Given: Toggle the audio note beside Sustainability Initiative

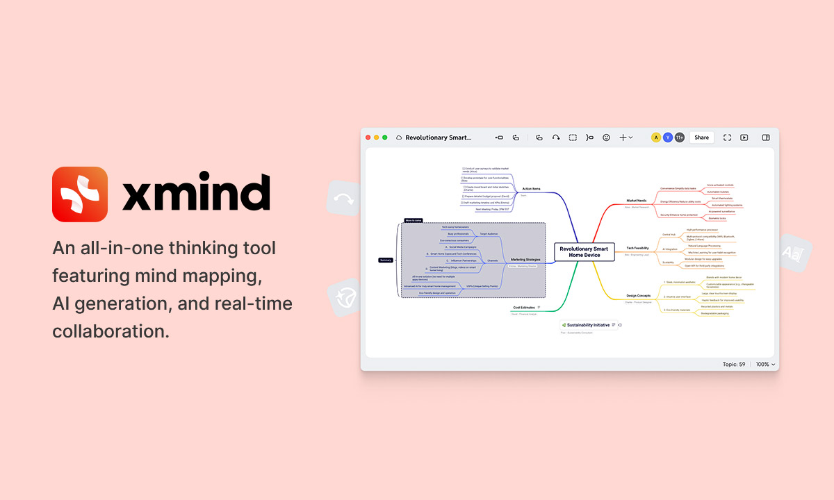Looking at the screenshot, I should [620, 325].
